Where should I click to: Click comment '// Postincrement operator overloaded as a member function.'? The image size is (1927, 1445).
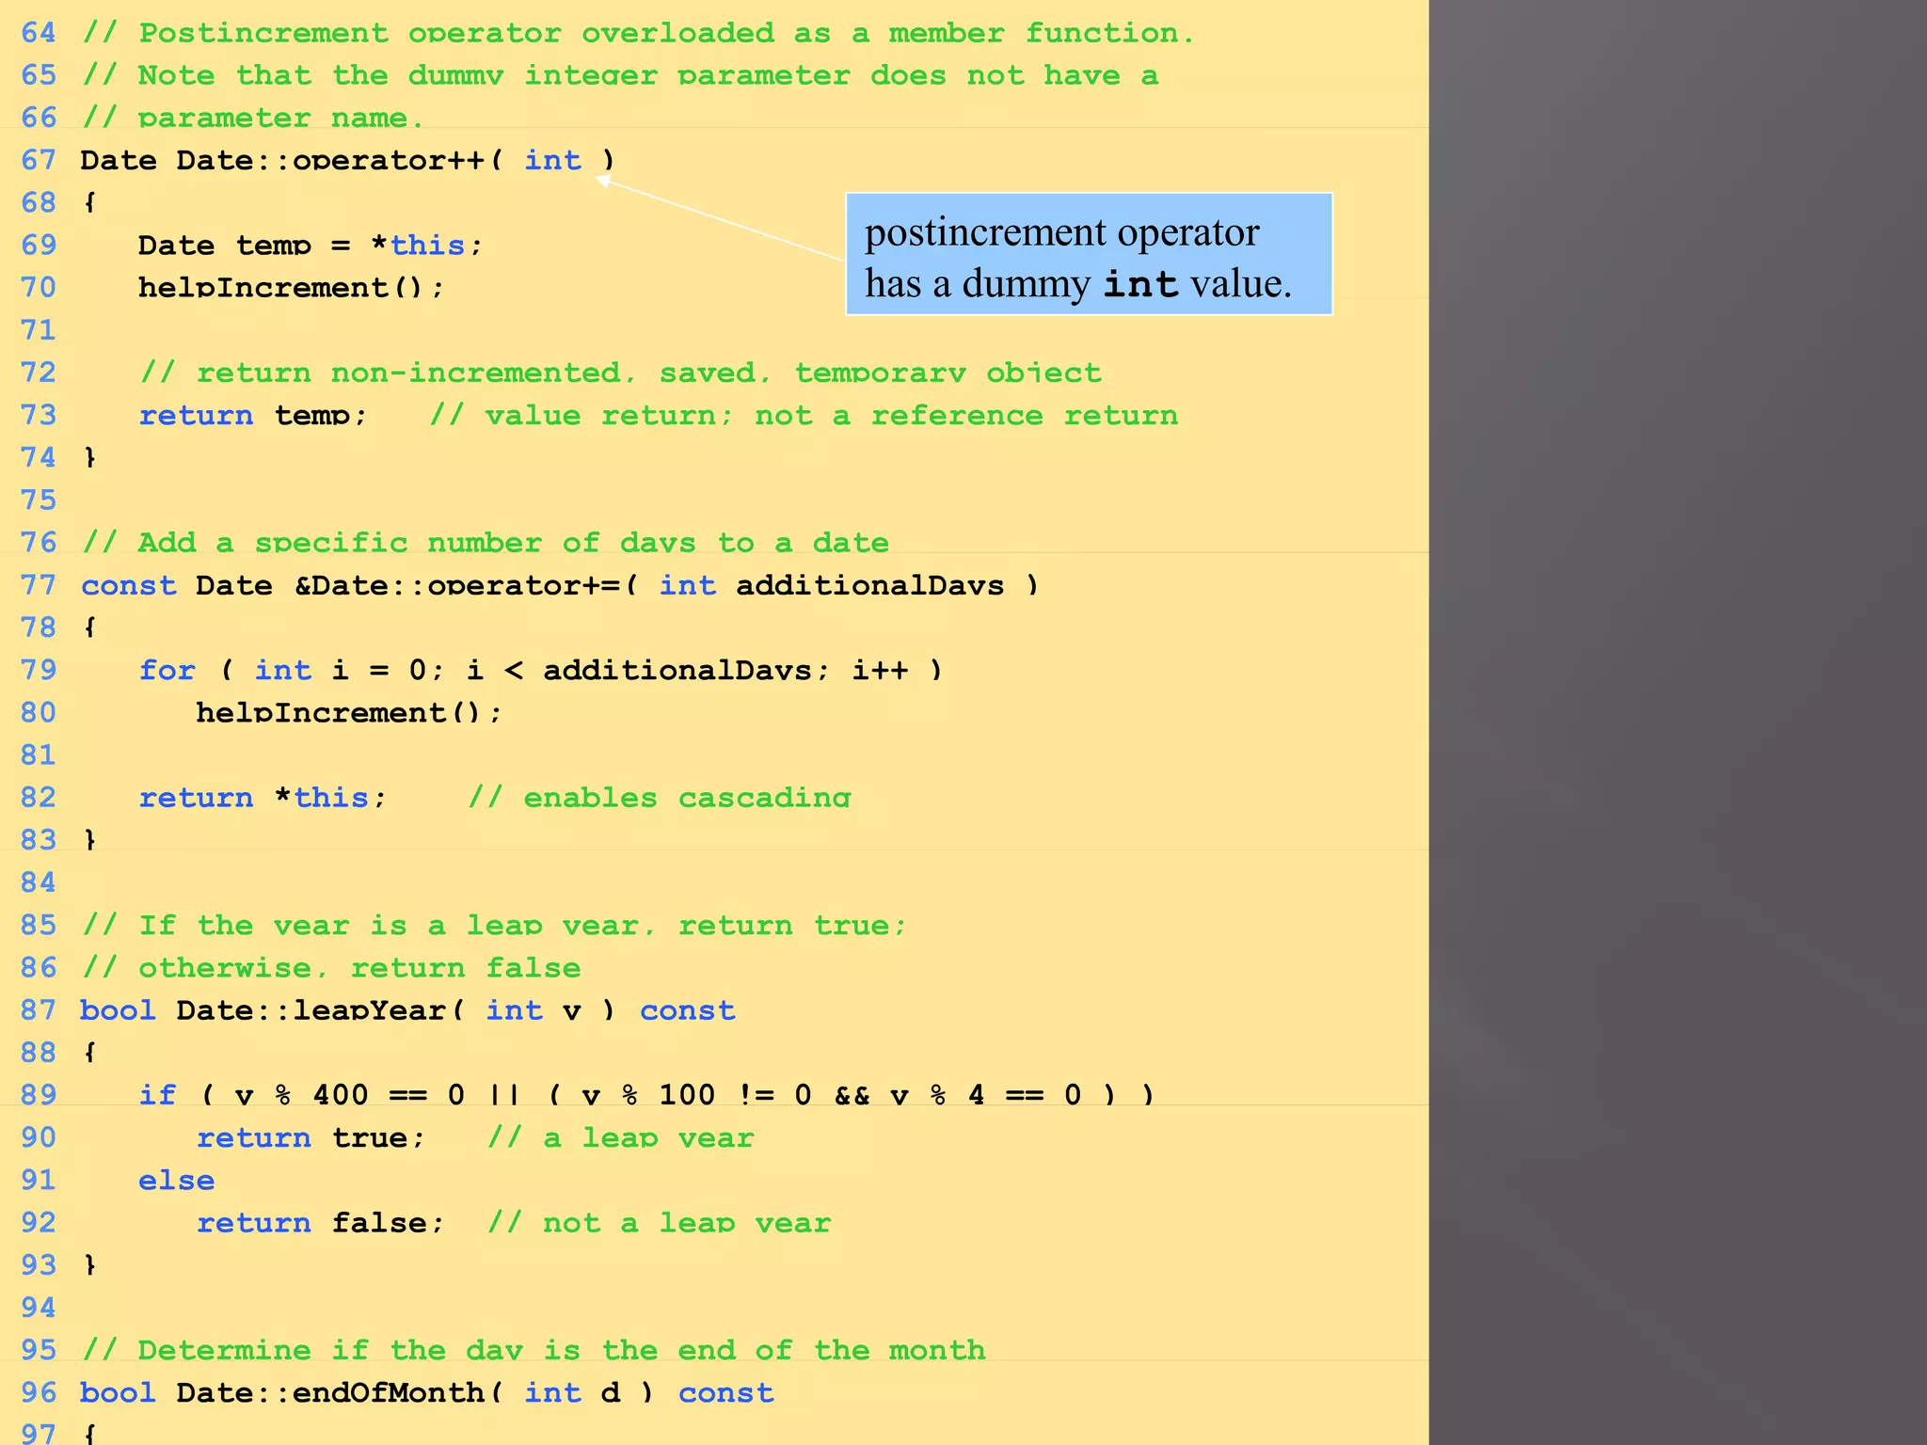[638, 33]
